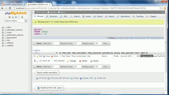Click the Inline link
Image resolution: width=169 pixels, height=95 pixels.
(x=118, y=38)
